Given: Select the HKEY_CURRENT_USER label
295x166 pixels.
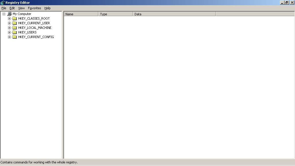Looking at the screenshot, I should 34,23.
